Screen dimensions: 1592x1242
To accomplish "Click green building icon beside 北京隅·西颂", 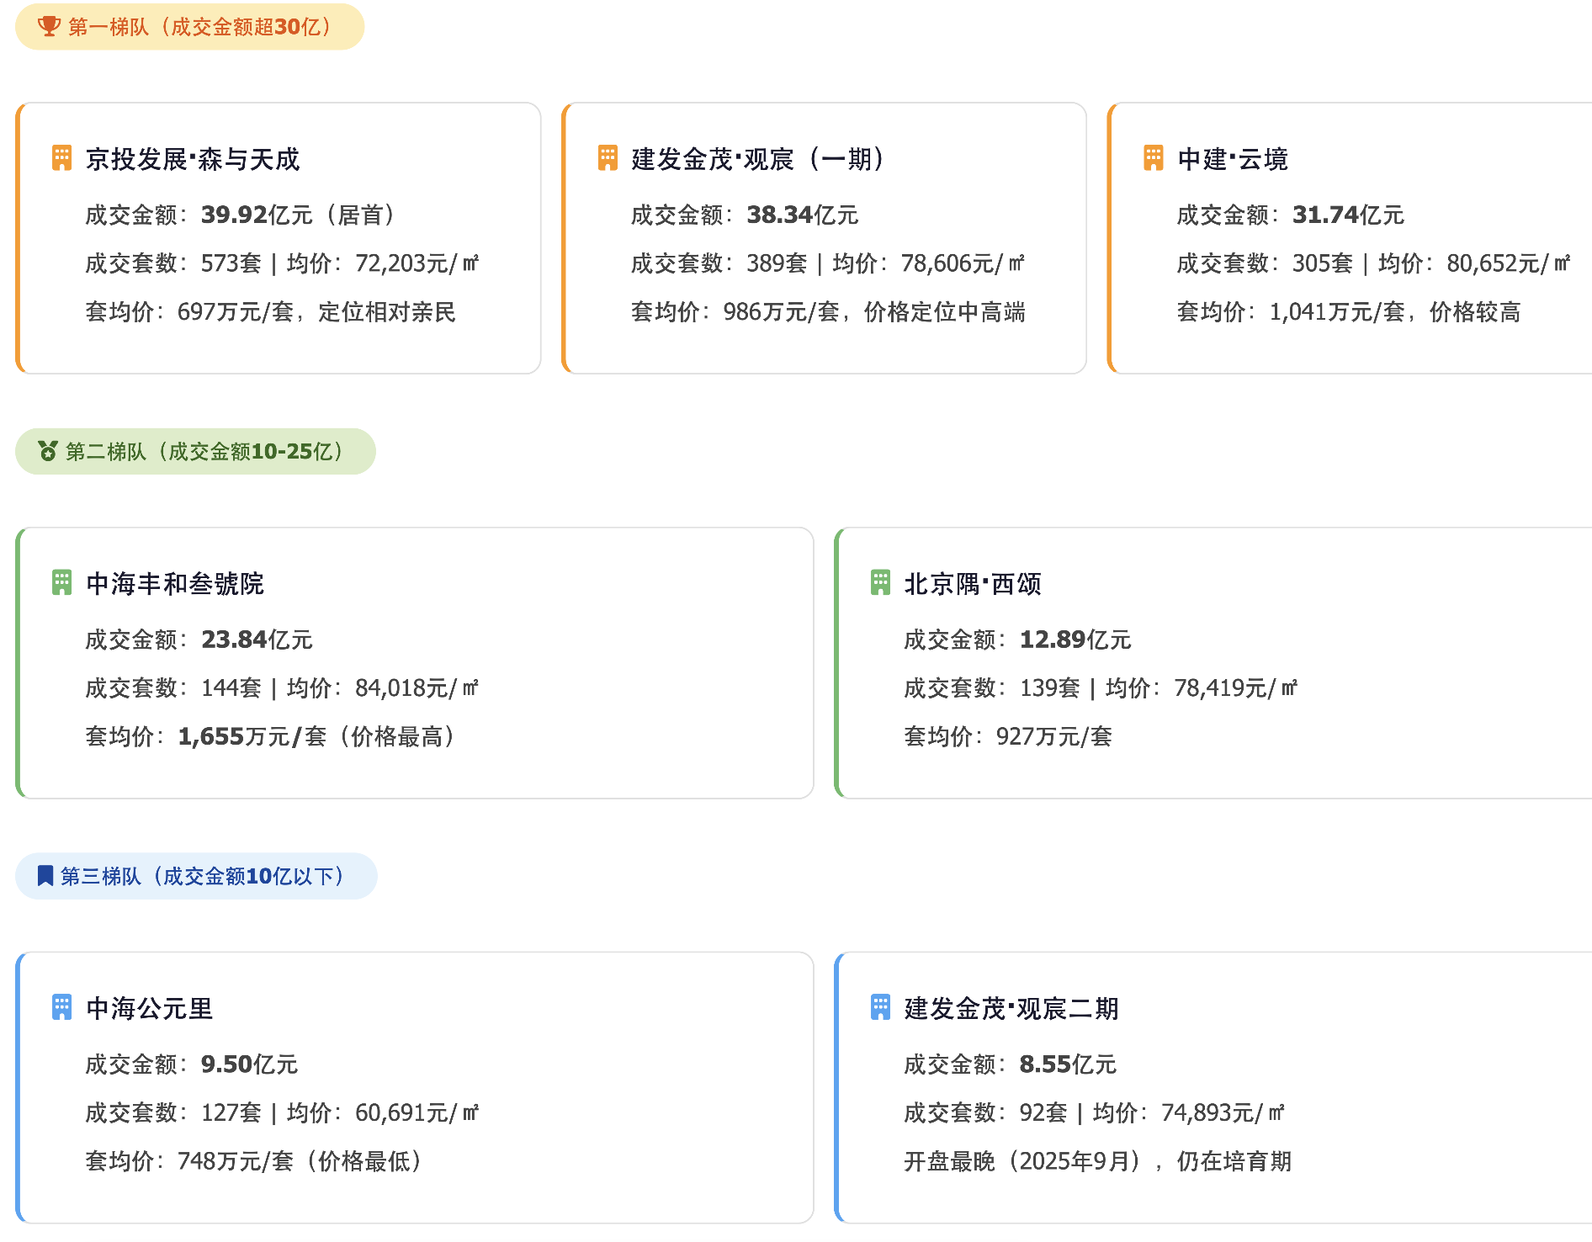I will (x=880, y=583).
